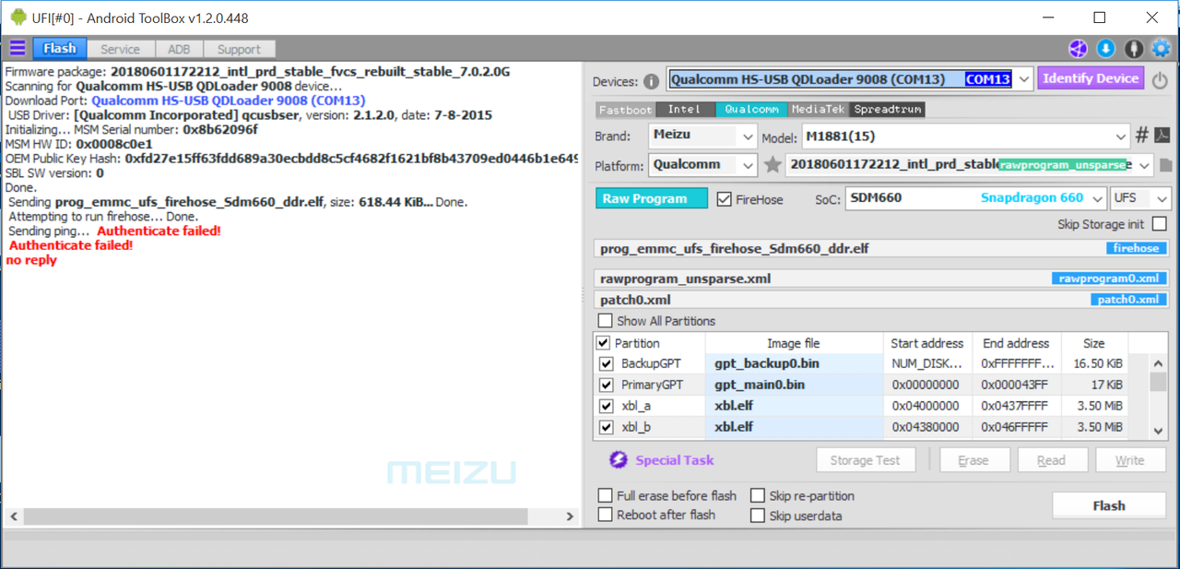This screenshot has height=569, width=1180.
Task: Select the Fastboot mode tab
Action: click(x=625, y=109)
